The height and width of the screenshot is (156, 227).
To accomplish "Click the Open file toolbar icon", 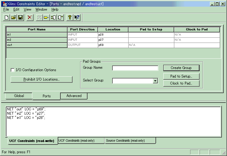I will click(14, 18).
